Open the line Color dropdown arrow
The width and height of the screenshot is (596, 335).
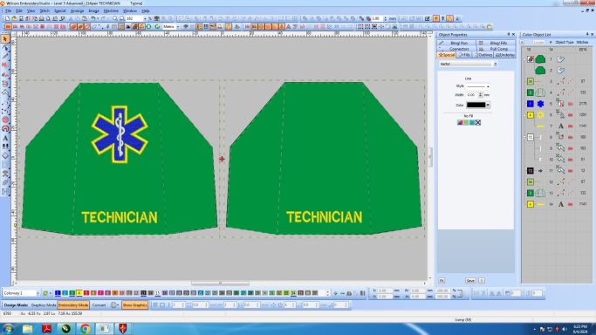(x=488, y=105)
